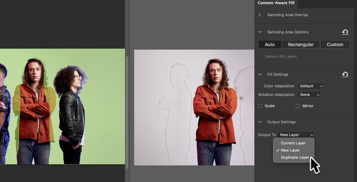Enable the Mirror checkbox
Viewport: 357px width, 182px height.
point(297,106)
